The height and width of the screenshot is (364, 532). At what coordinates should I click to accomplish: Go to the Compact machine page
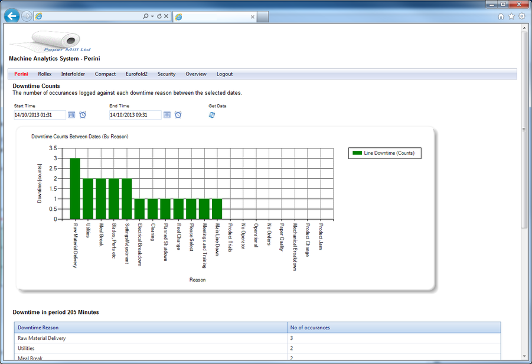(x=105, y=74)
